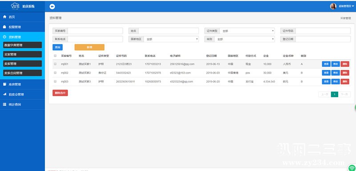Click phone number 18260030973 cell
Screen dimensions: 356x171
153,81
